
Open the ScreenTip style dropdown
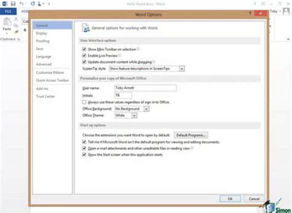tap(182, 69)
